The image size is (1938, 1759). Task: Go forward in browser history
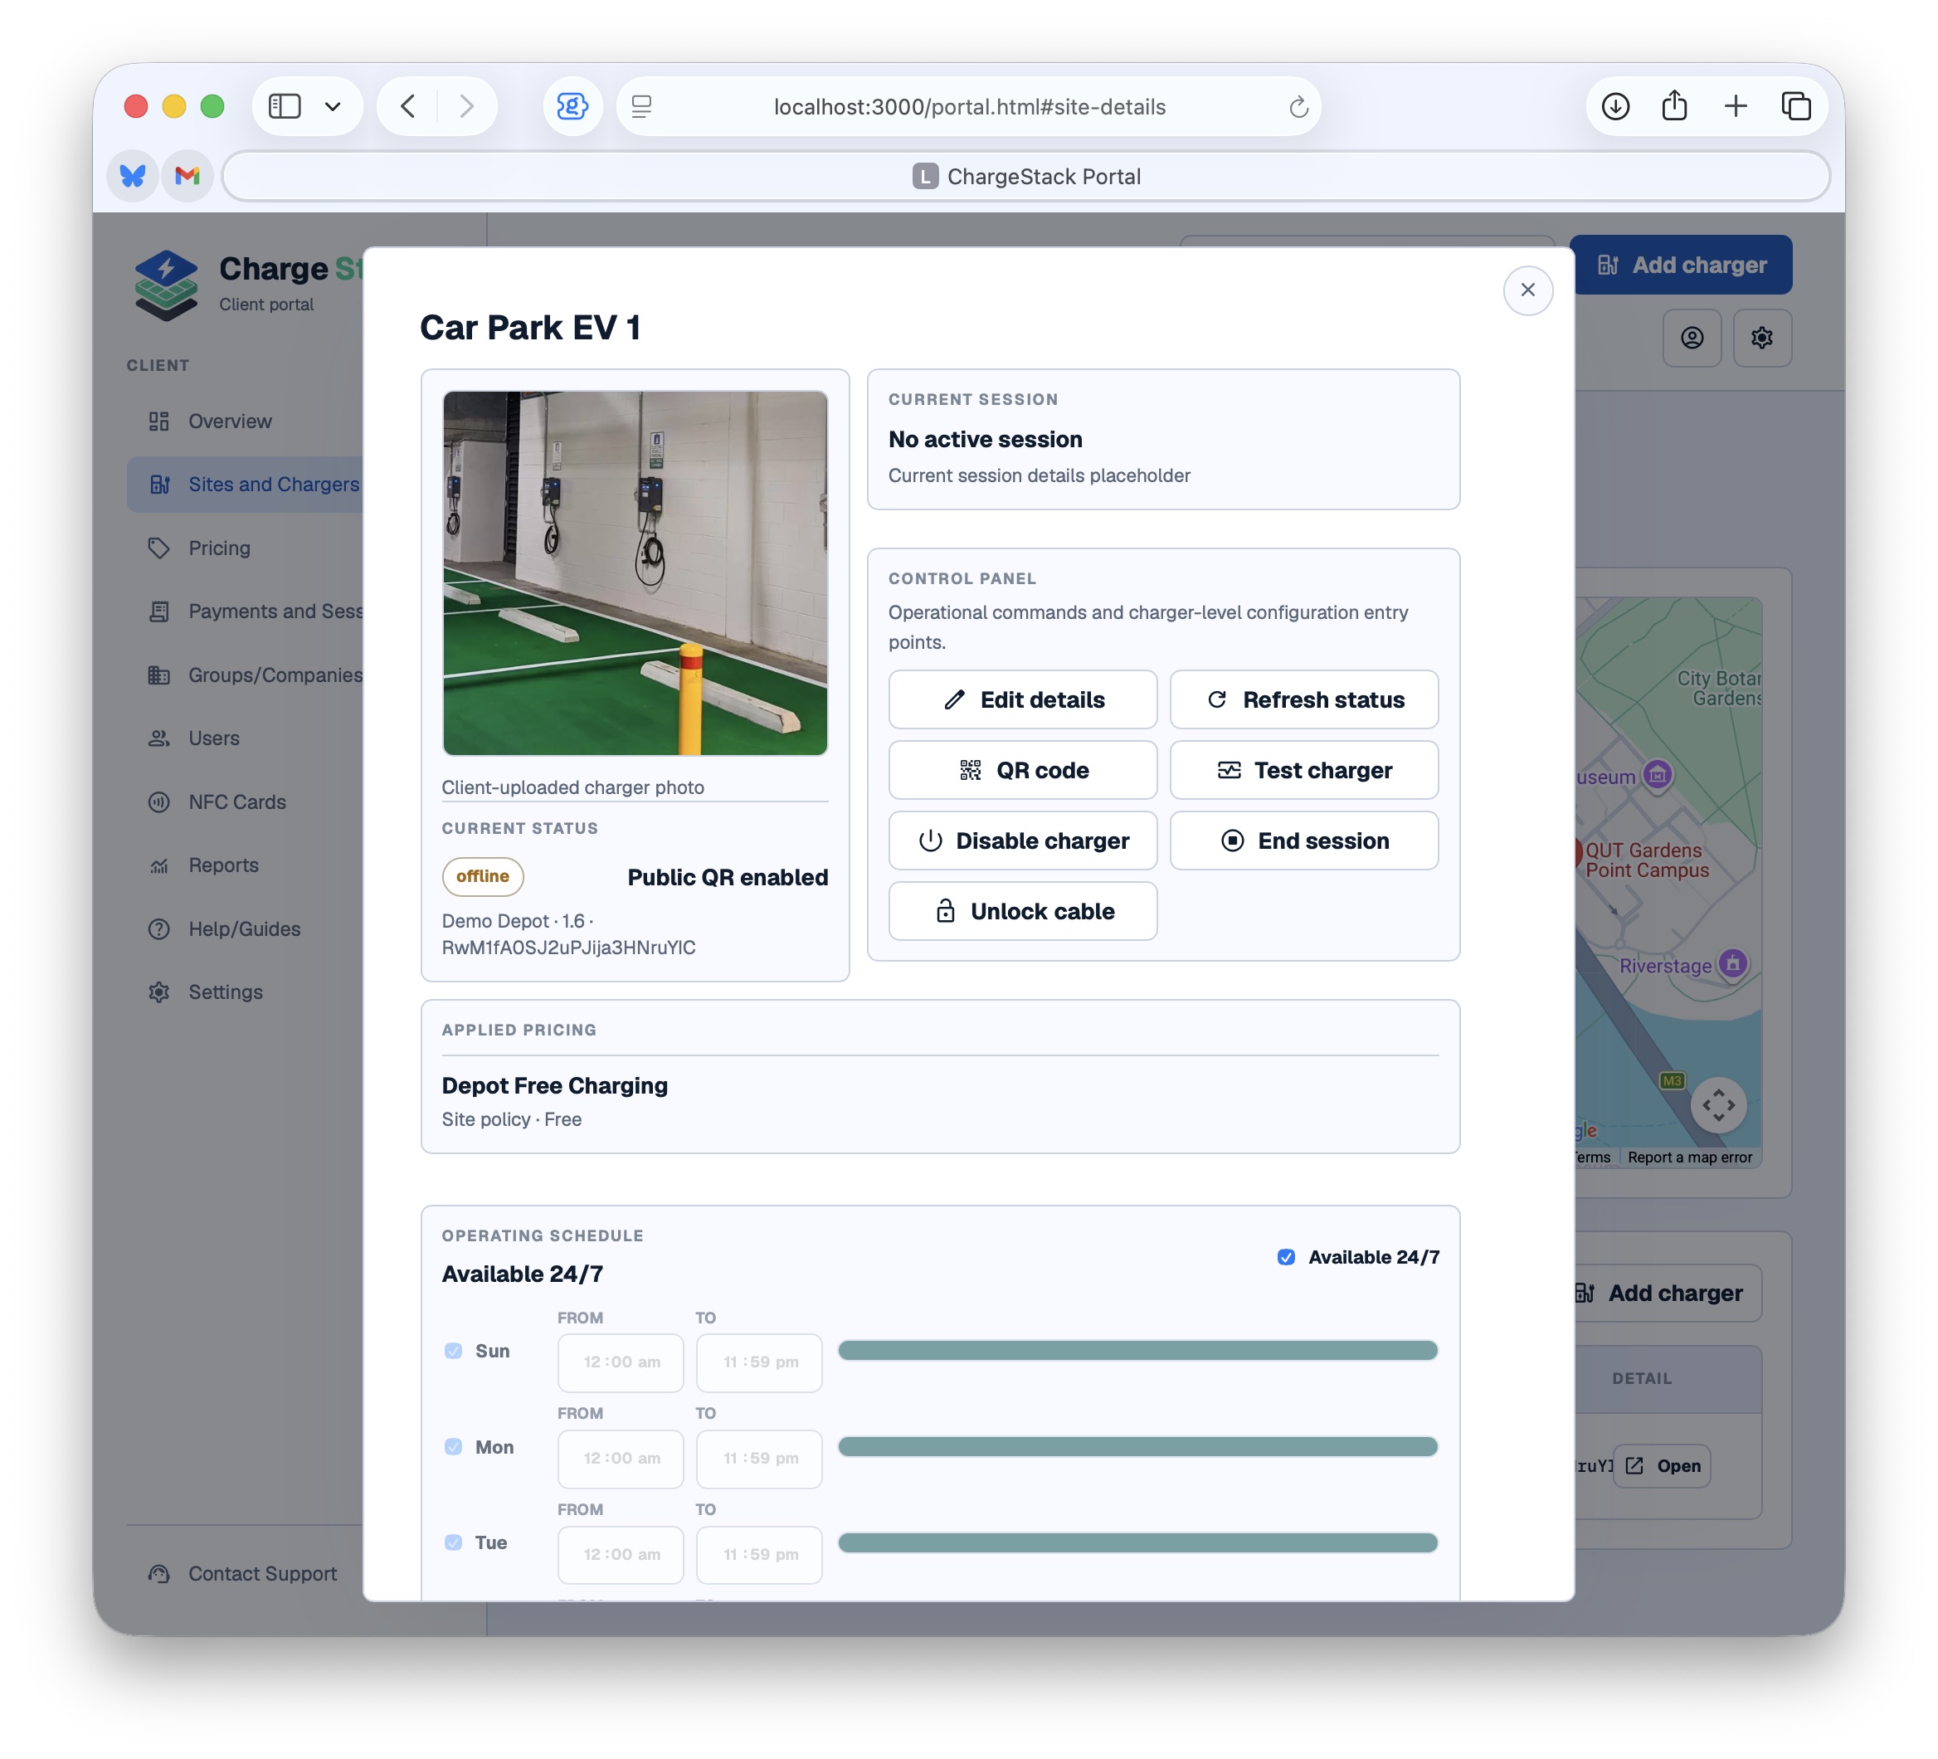[467, 105]
